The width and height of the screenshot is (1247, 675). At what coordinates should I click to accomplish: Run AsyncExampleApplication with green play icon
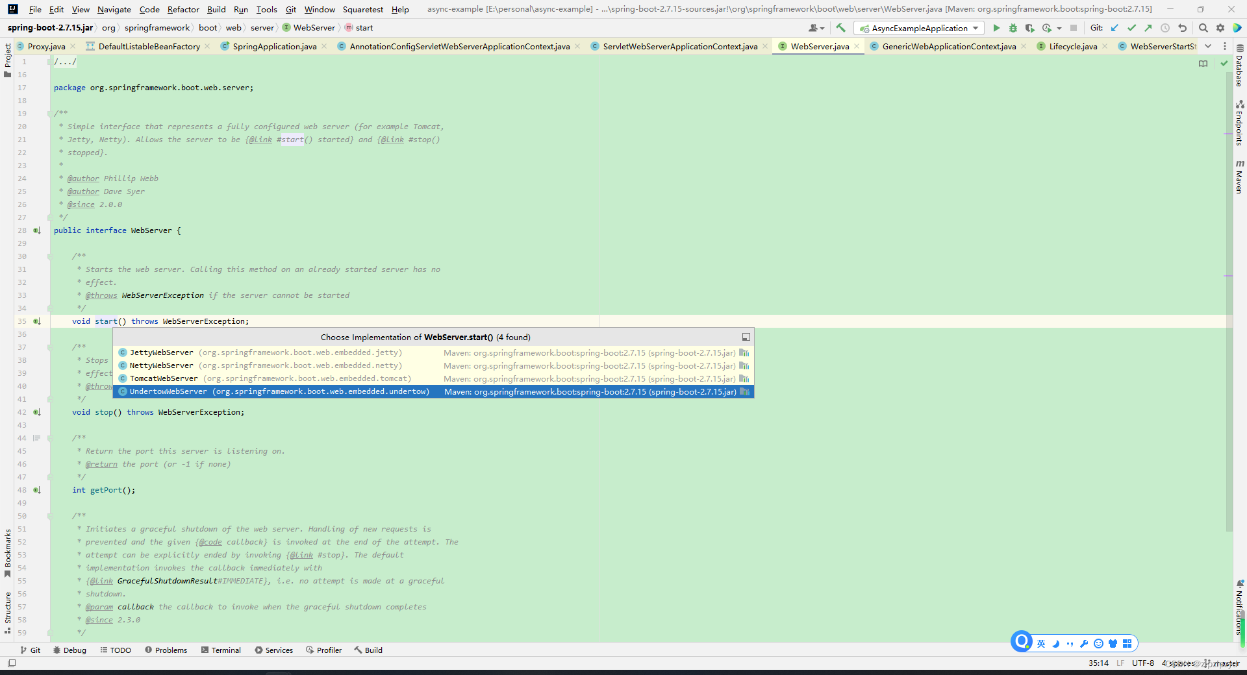click(x=996, y=28)
